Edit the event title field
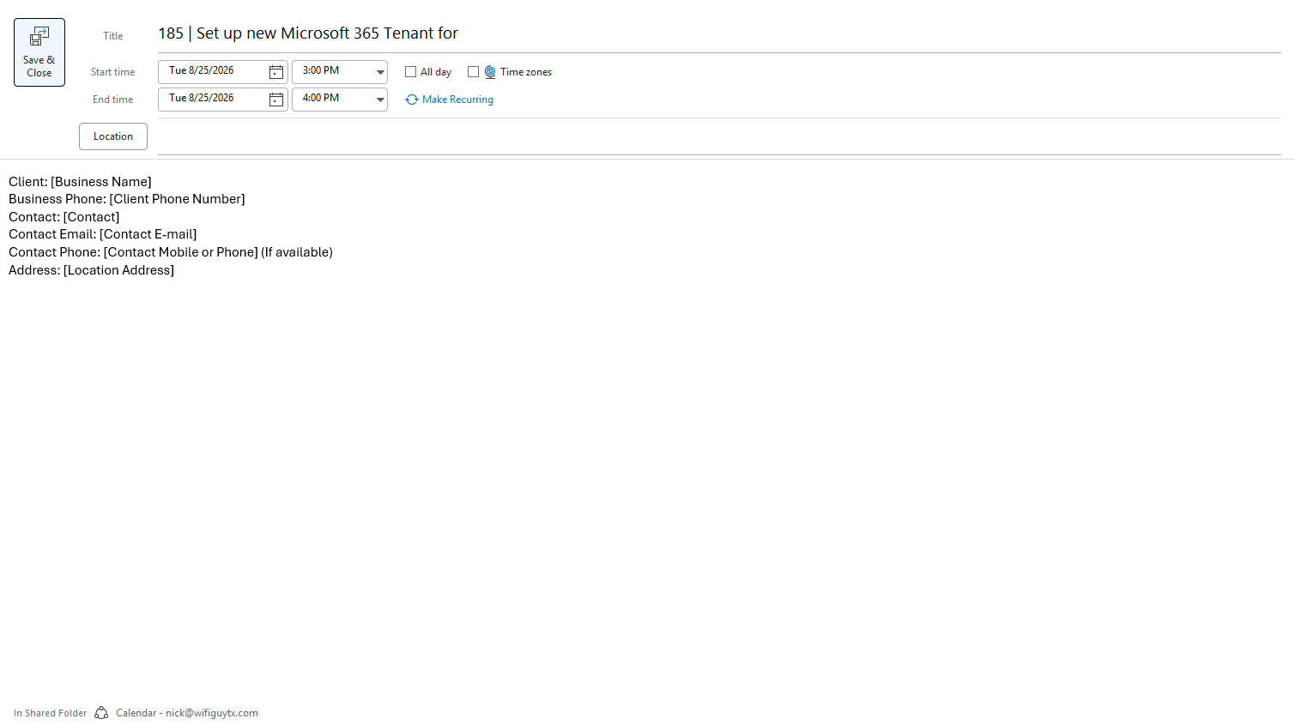 click(x=719, y=33)
